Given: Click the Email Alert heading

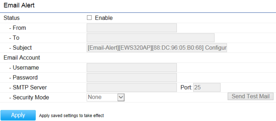Looking at the screenshot, I should [19, 5].
